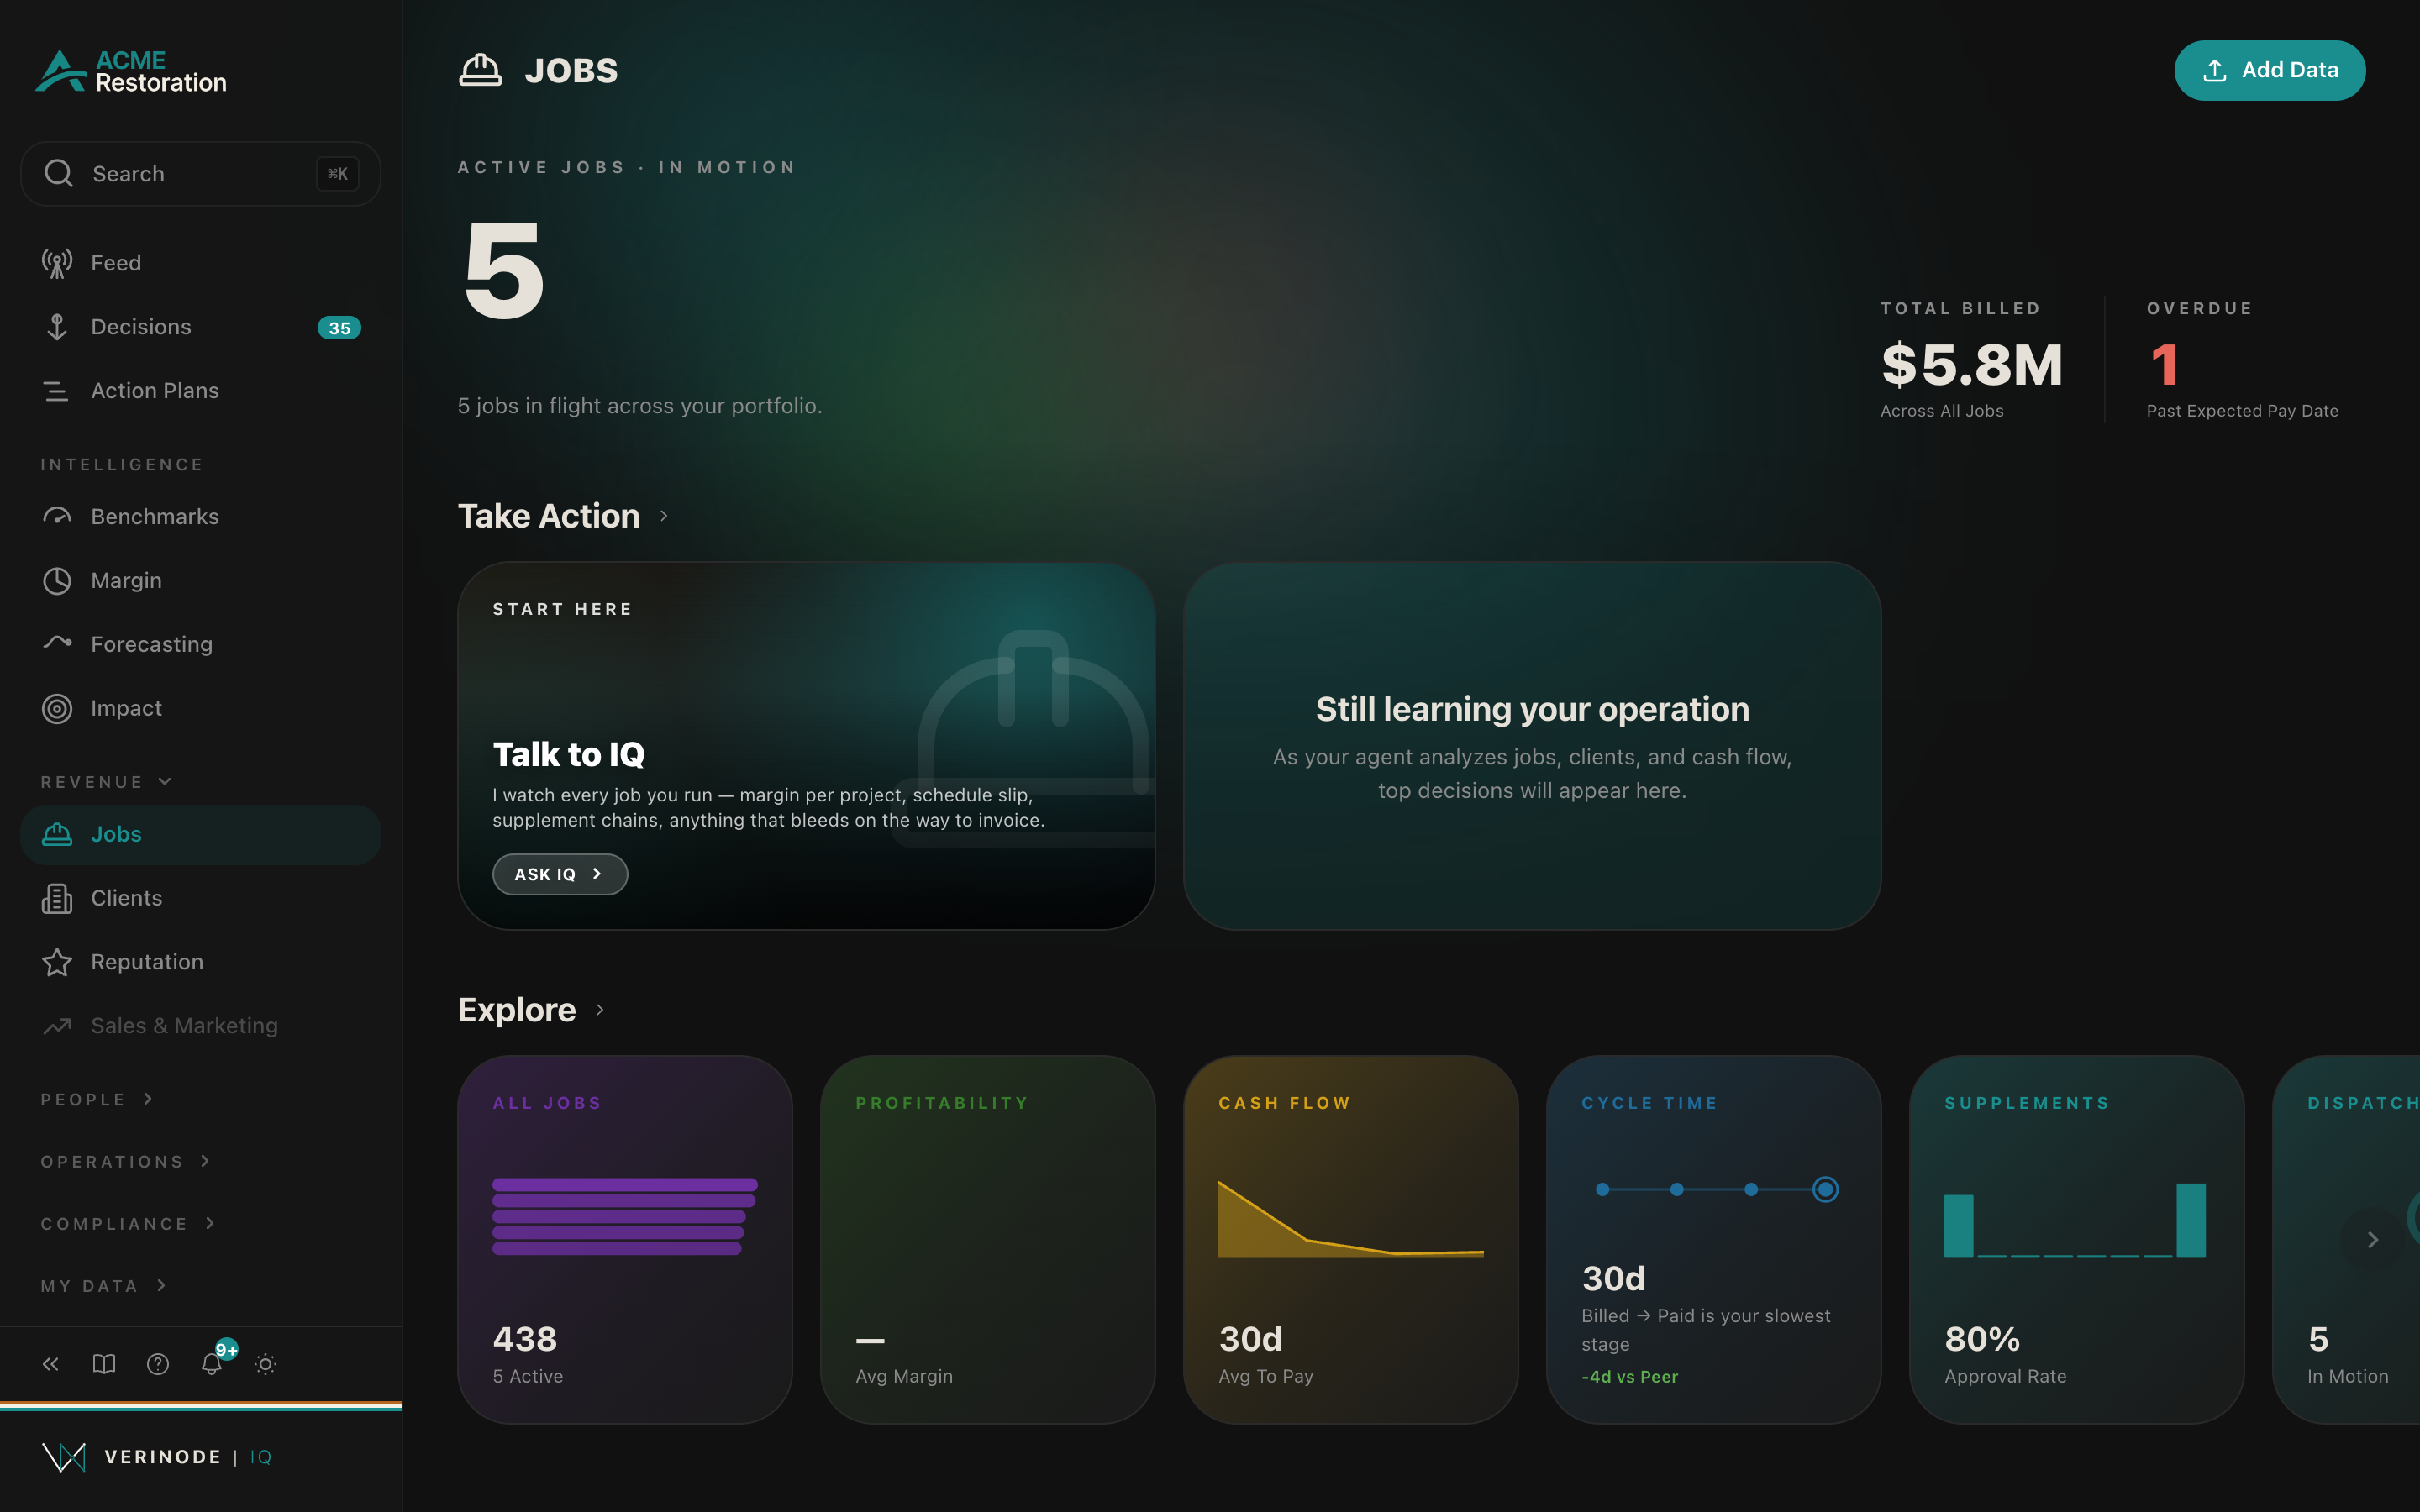
Task: Click the Sales & Marketing trend icon
Action: click(x=57, y=1026)
